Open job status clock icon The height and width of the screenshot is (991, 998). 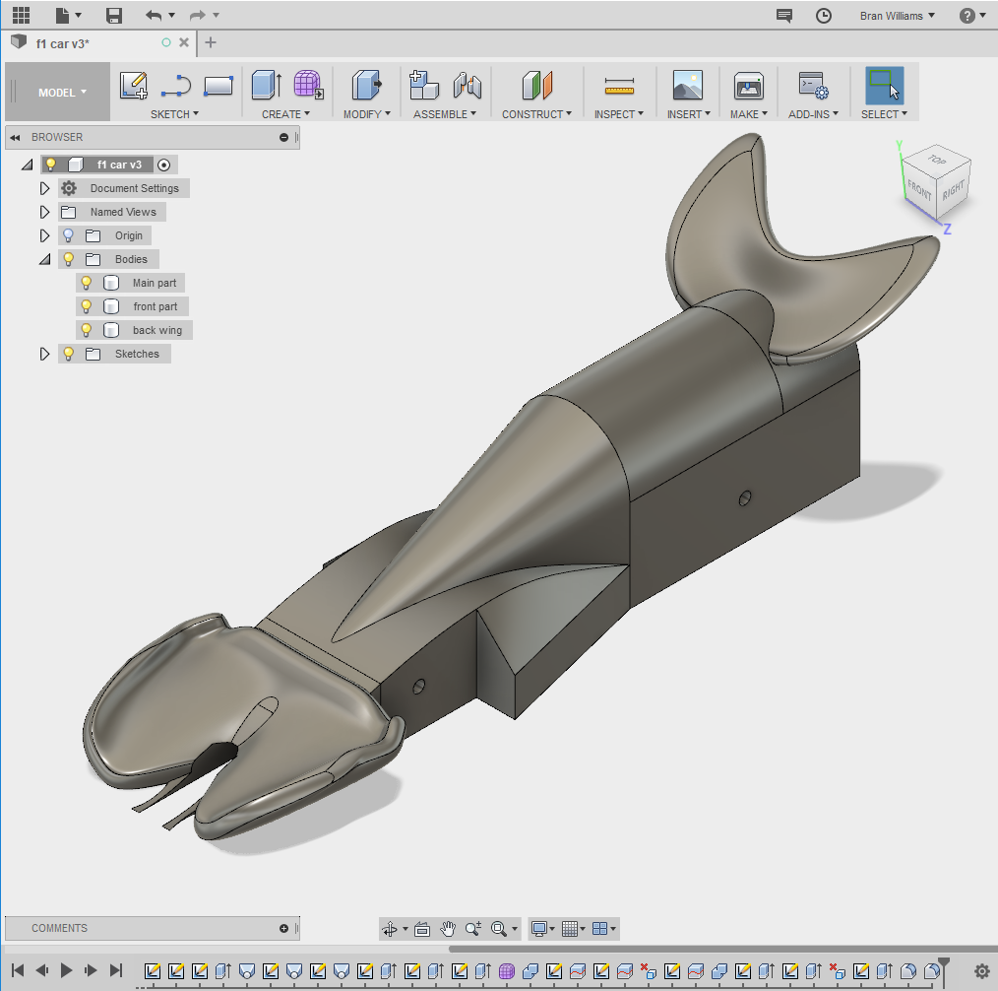click(x=824, y=16)
